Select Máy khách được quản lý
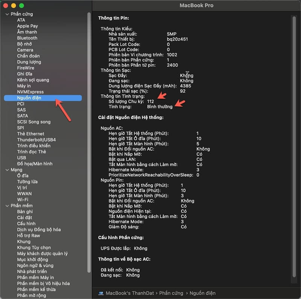Image resolution: width=301 pixels, height=299 pixels. (x=42, y=253)
